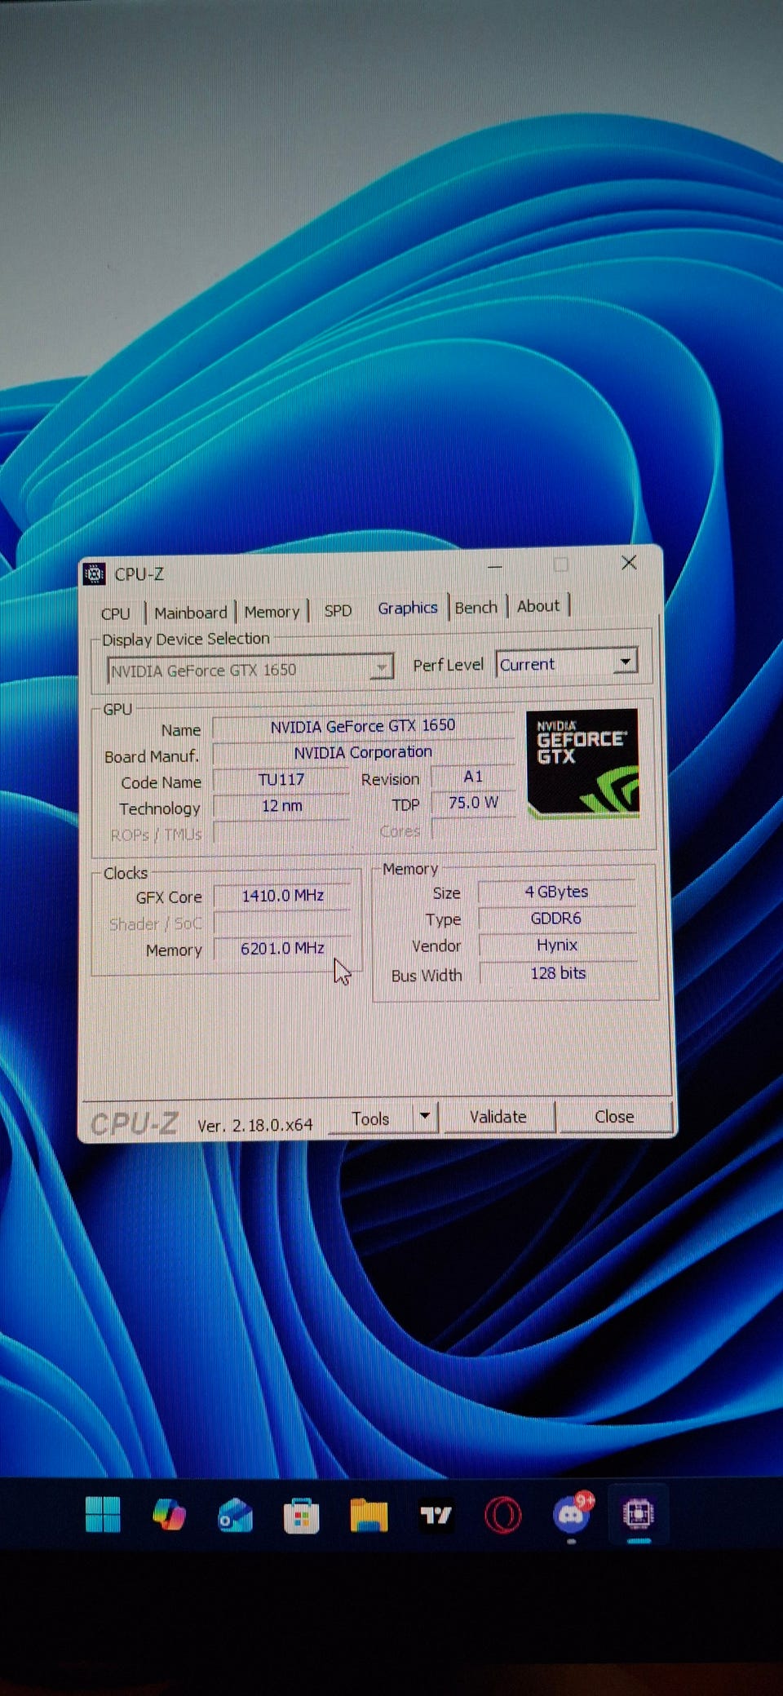Click the NVIDIA Corporation board manufacturer value
This screenshot has width=783, height=1696.
tap(363, 752)
